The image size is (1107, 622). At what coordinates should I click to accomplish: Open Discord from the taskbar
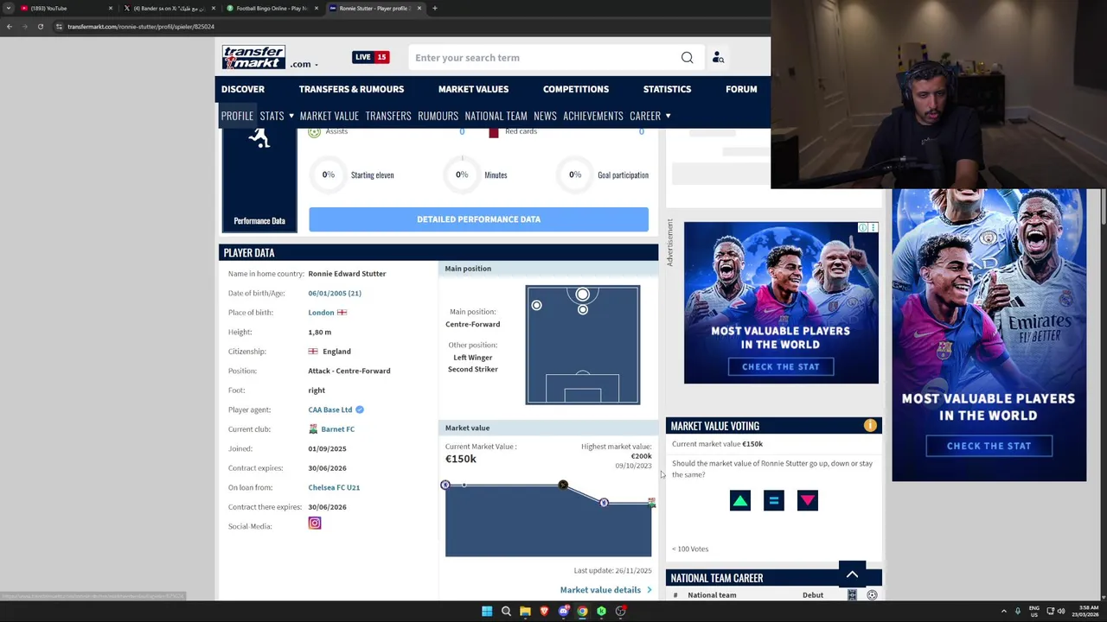[x=563, y=612]
